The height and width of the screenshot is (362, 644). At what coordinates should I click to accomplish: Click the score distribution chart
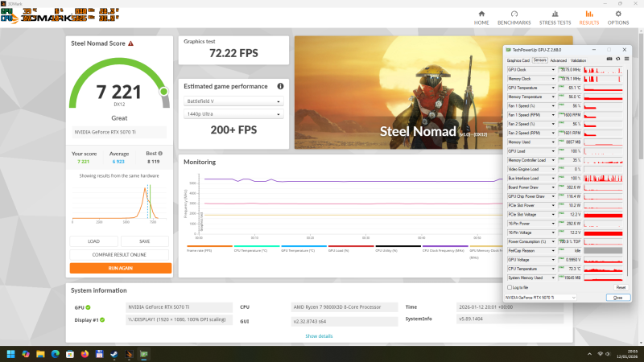[119, 203]
